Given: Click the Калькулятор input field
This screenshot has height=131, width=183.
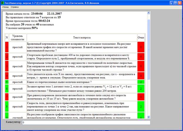Looking at the screenshot, I should [86, 123].
